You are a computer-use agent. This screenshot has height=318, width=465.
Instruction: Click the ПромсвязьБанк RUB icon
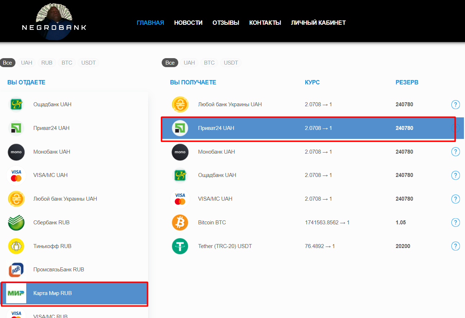[16, 270]
